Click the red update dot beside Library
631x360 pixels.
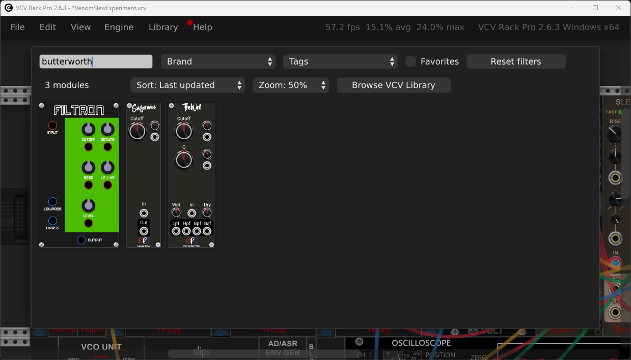click(190, 23)
